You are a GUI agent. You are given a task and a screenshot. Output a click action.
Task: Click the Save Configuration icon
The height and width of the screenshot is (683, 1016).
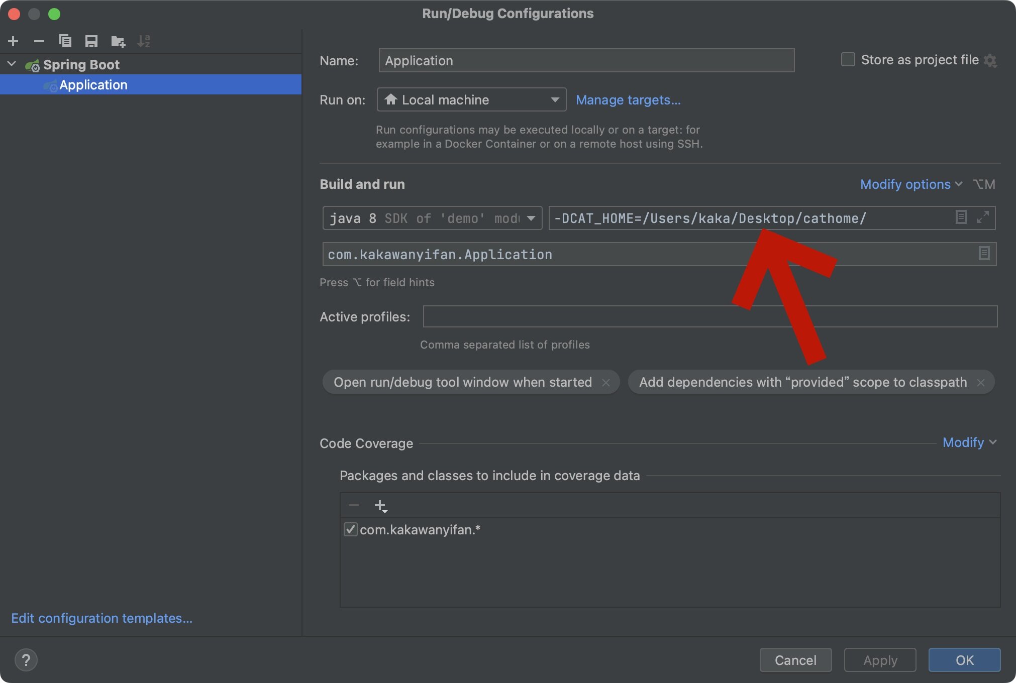91,41
